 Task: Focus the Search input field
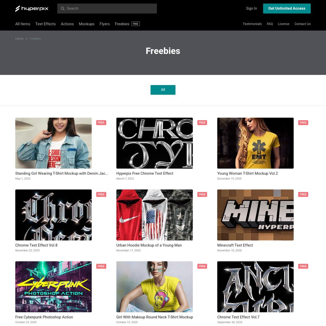(107, 8)
